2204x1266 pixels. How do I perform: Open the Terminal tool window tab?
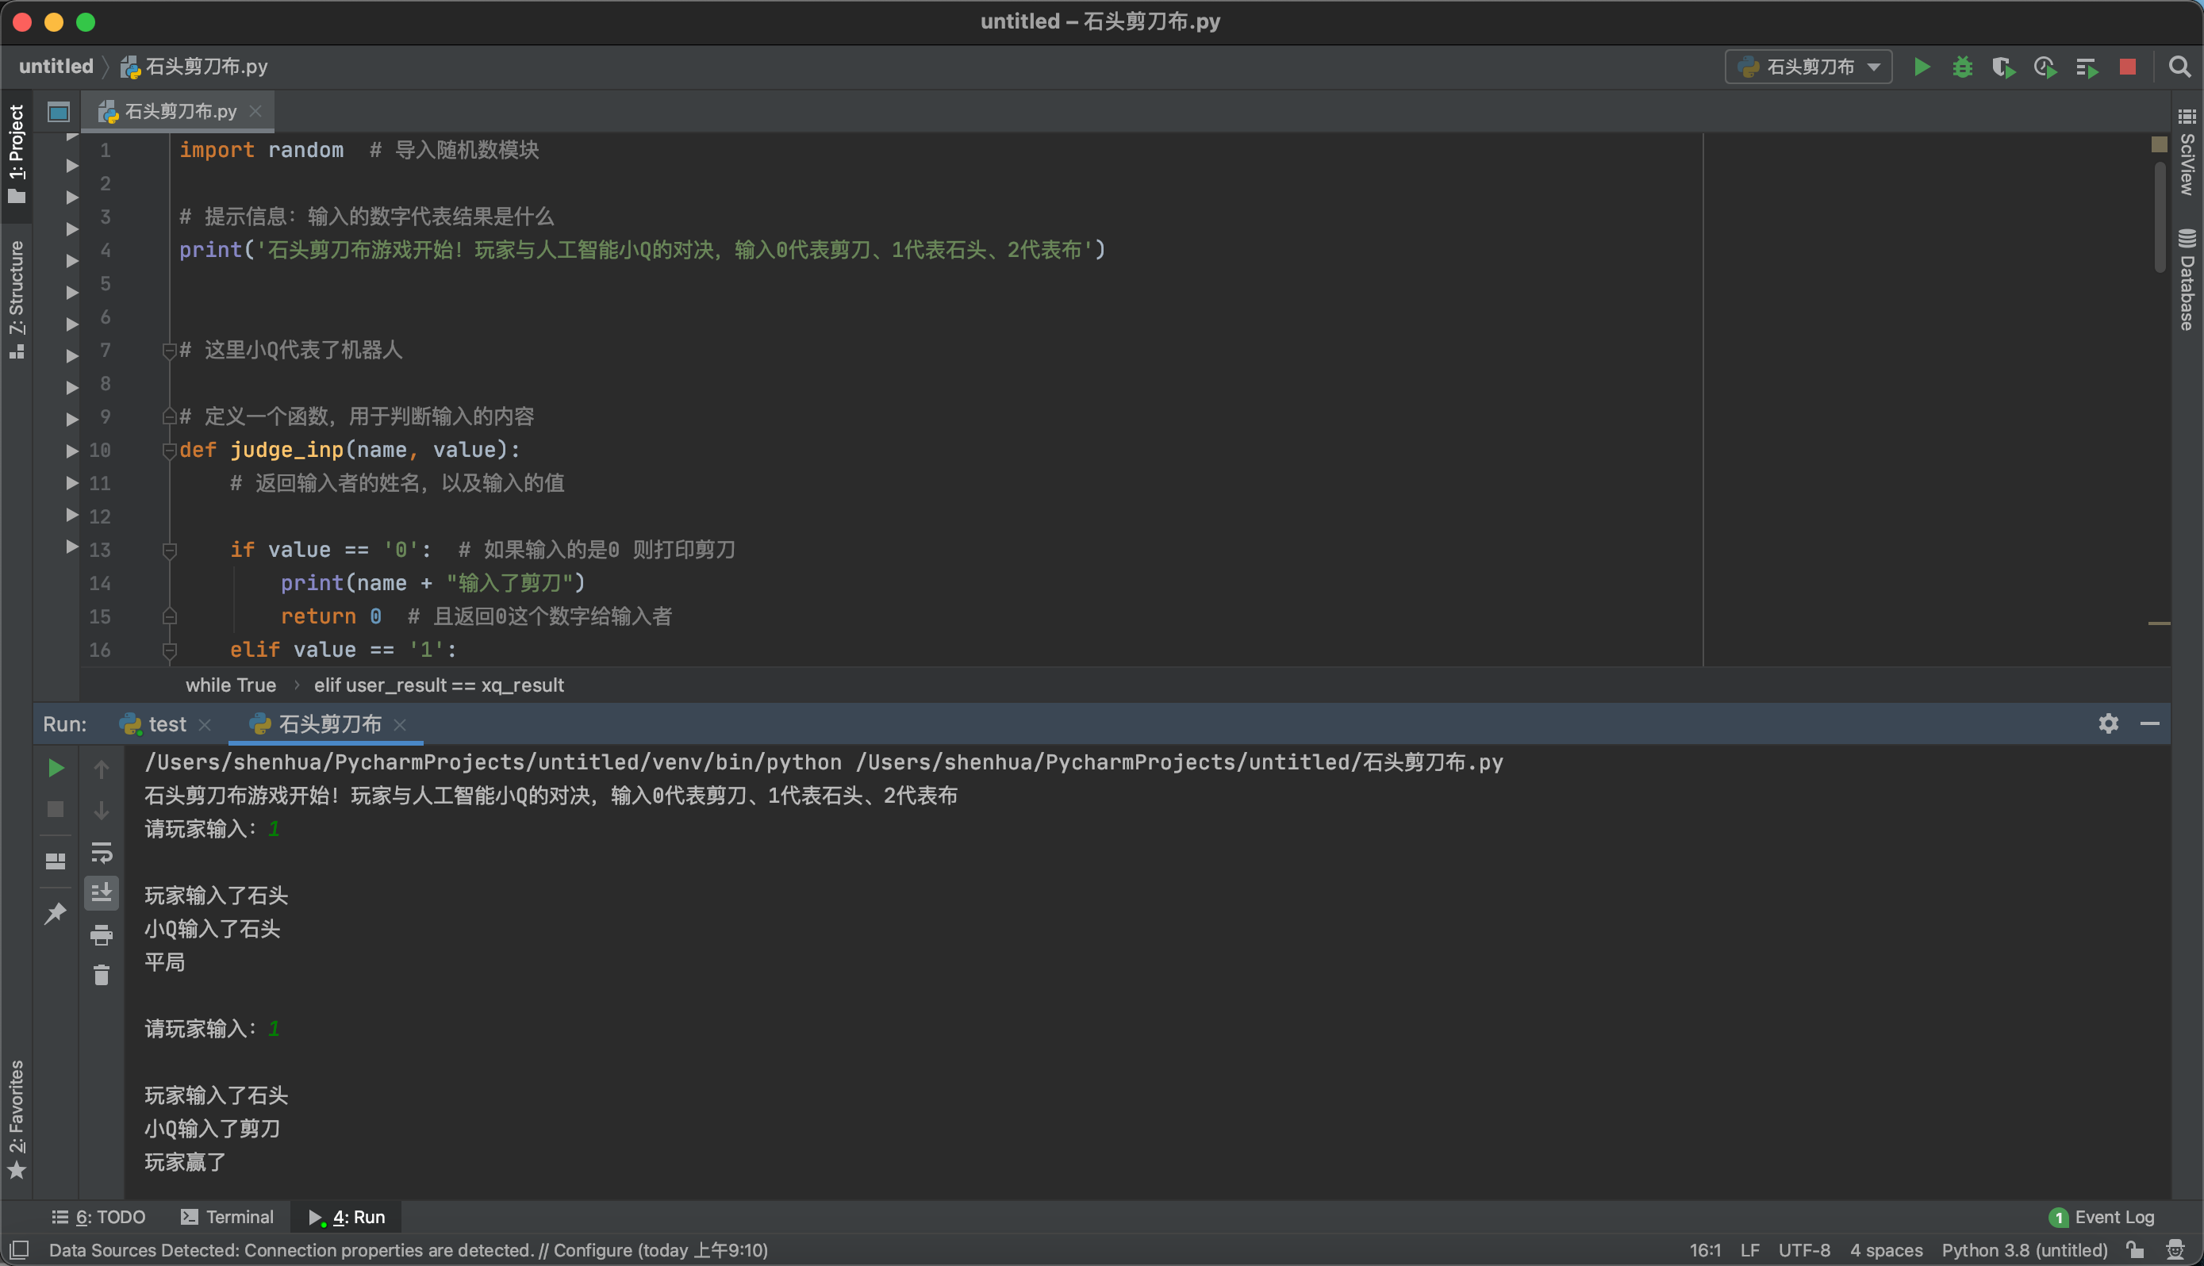click(x=228, y=1217)
